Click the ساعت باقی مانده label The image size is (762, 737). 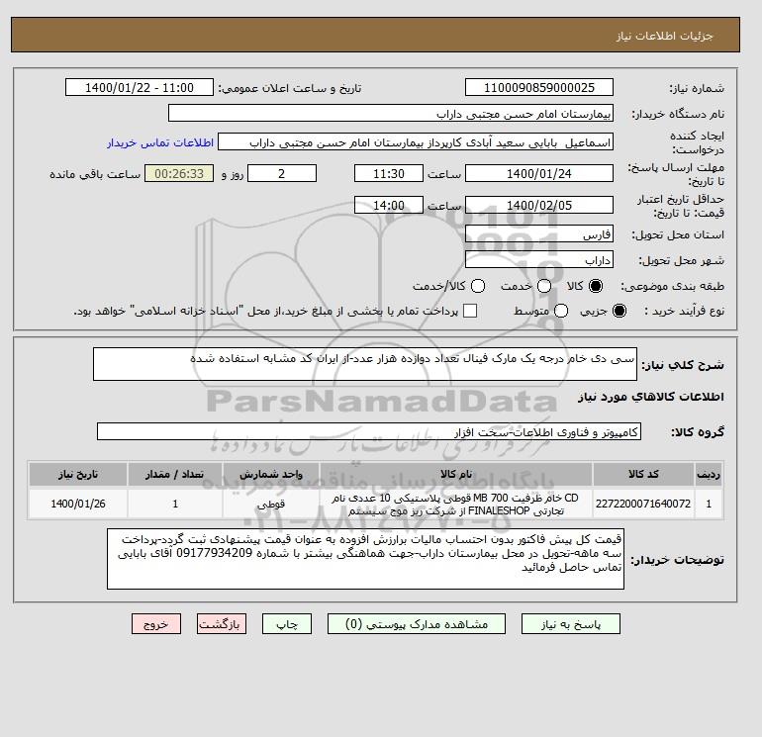coord(95,174)
